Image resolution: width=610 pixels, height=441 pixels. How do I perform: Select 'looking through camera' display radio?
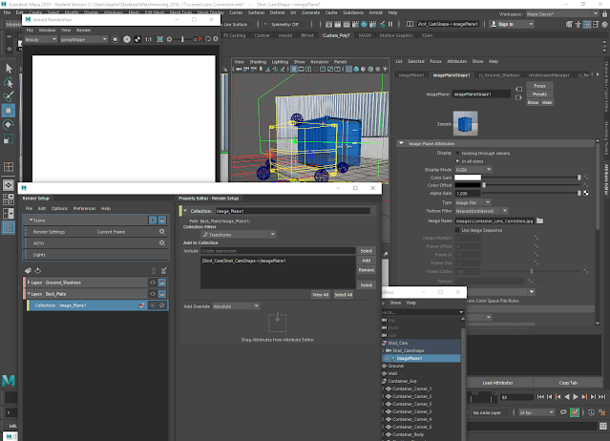click(x=458, y=154)
